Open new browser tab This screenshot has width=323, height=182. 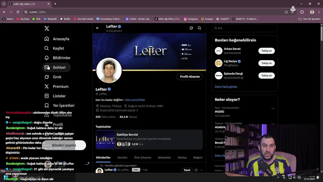[55, 4]
